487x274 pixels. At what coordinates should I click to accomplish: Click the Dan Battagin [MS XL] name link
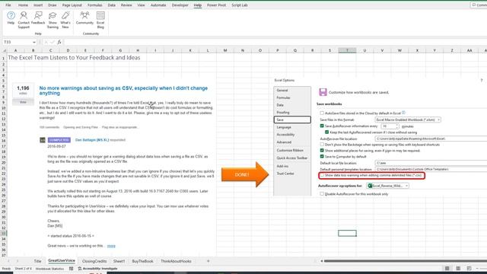[92, 140]
